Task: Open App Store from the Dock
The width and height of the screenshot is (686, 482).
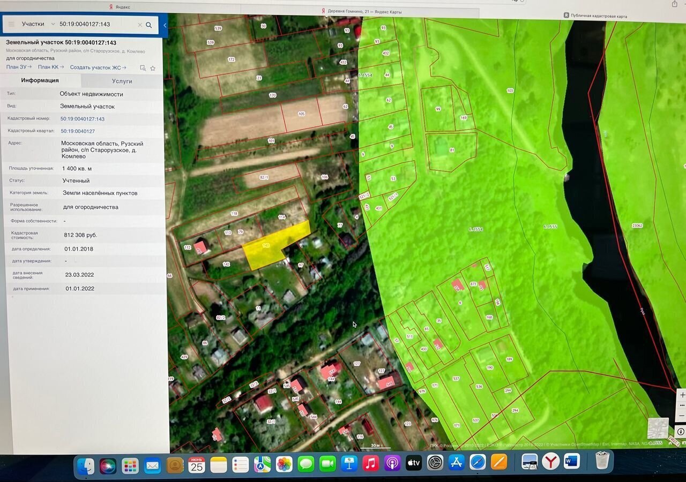Action: point(457,462)
